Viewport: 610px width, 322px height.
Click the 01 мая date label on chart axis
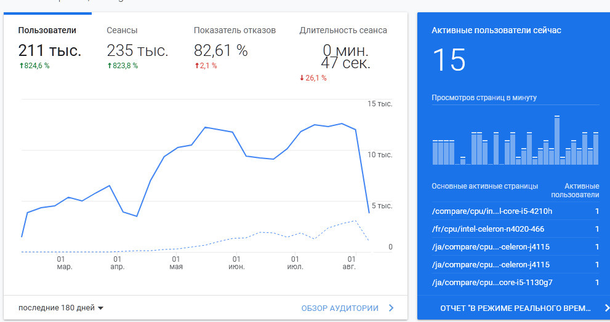point(176,263)
